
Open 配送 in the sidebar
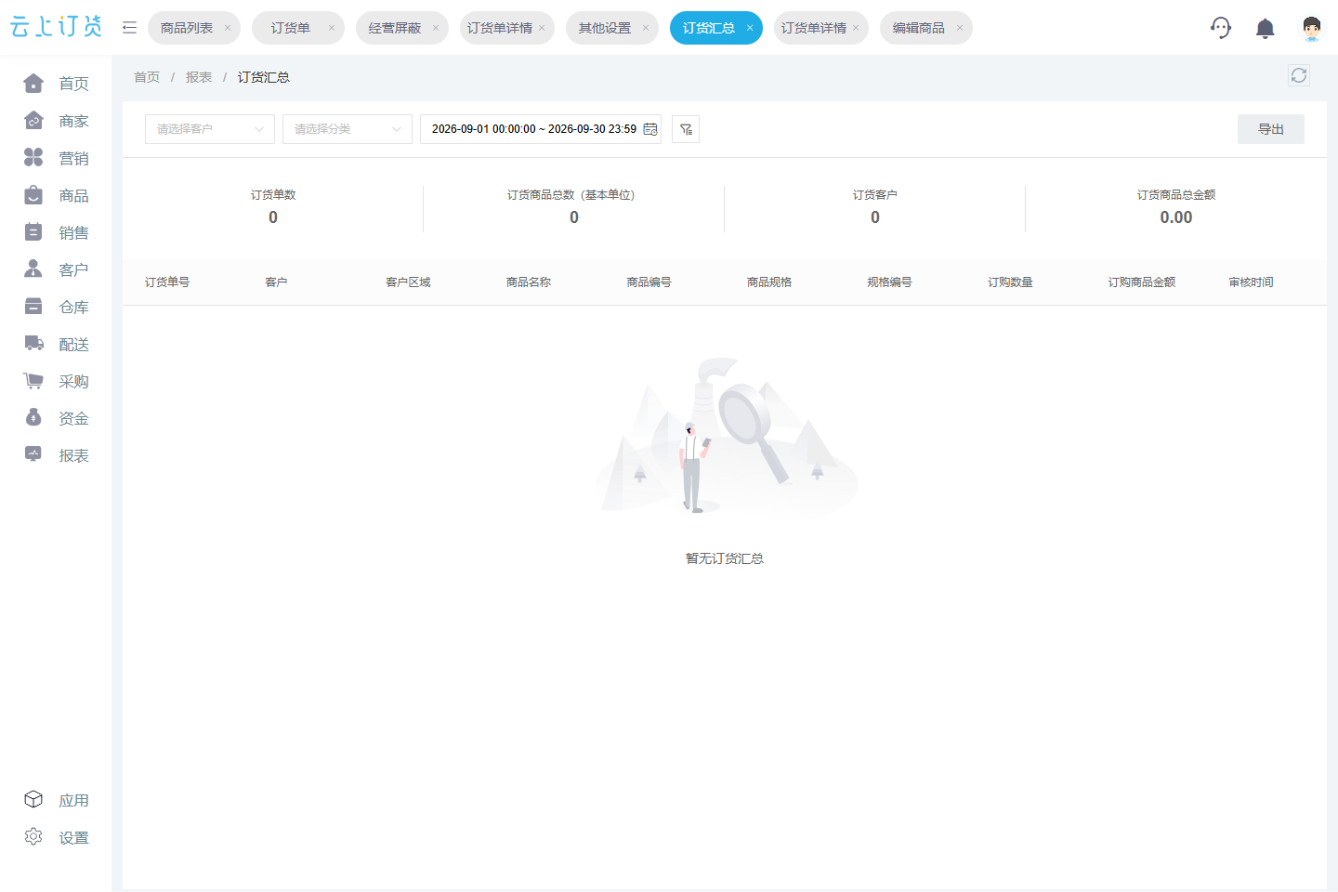(x=56, y=344)
